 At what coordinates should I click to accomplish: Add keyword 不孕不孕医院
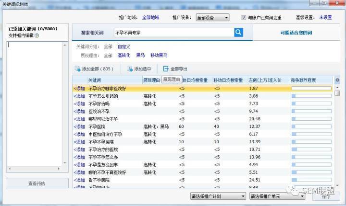coord(79,142)
